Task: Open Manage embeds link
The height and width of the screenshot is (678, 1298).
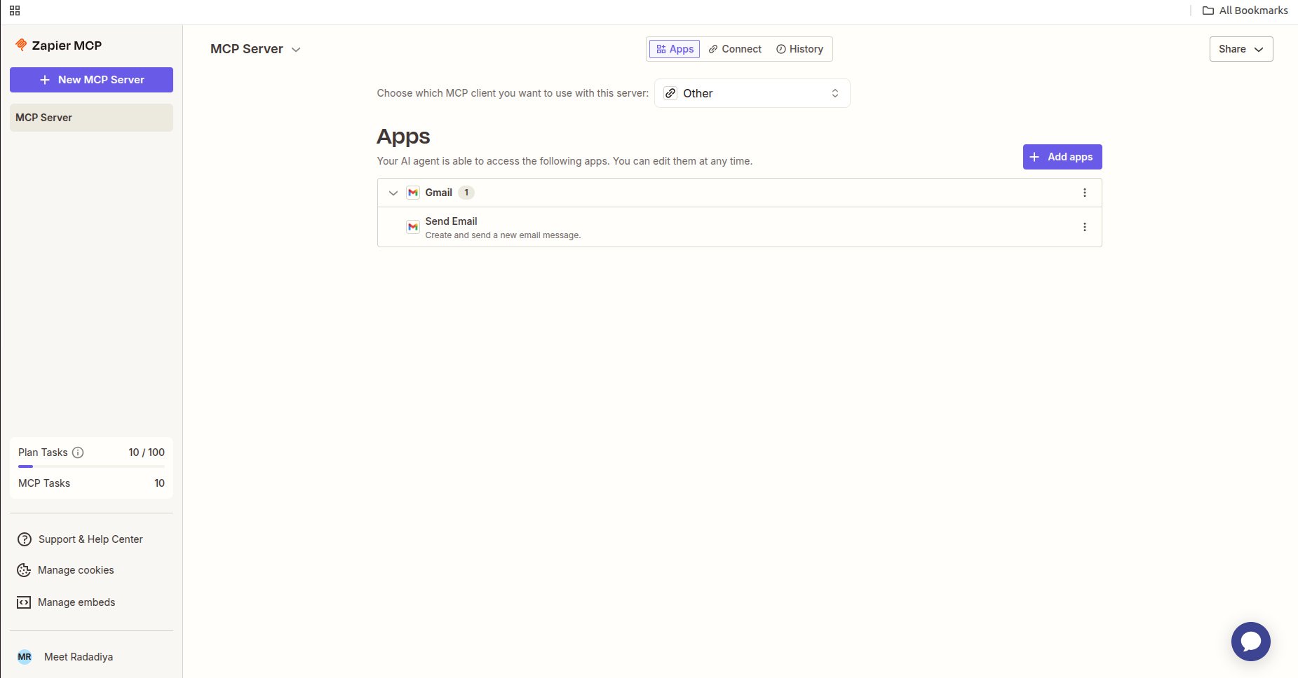Action: tap(76, 602)
